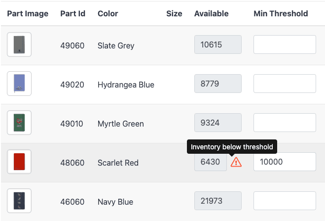Click the Min Threshold column header
This screenshot has height=221, width=325.
point(281,14)
